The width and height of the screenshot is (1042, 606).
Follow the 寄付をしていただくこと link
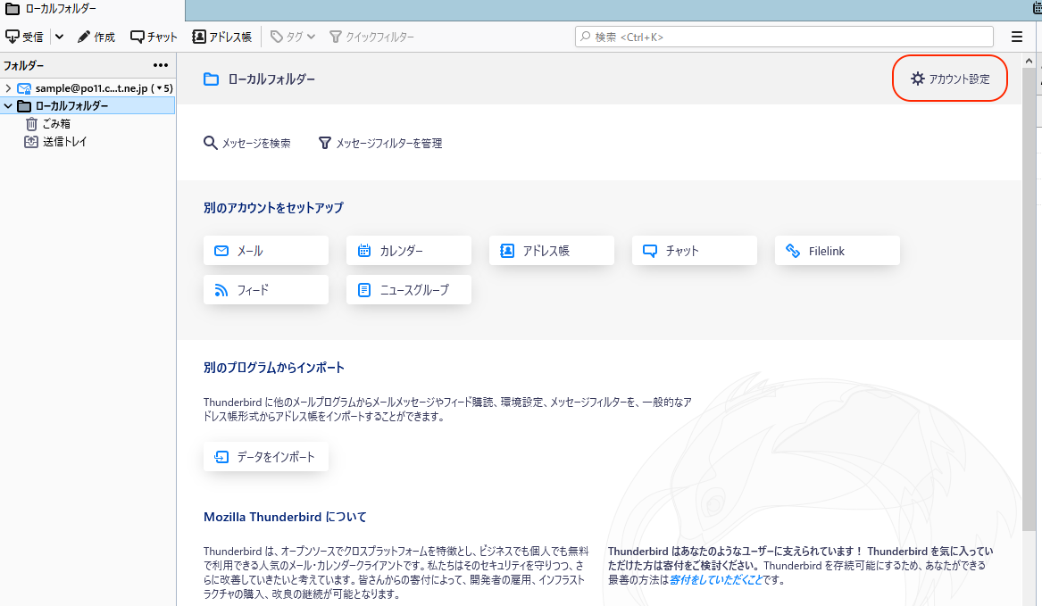tap(716, 580)
